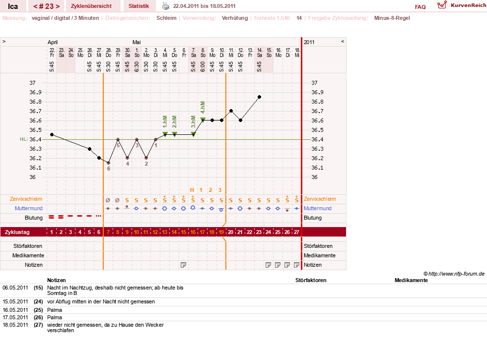Click the note entry dated 15.05.2011
Viewport: 487px width, 353px height.
[101, 301]
